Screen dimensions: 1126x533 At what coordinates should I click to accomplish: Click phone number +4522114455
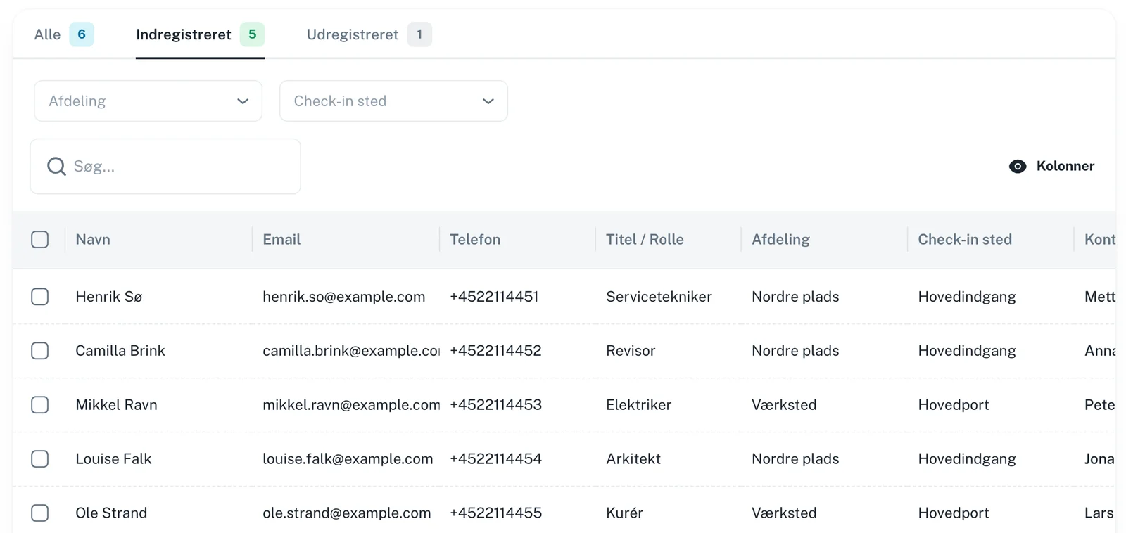click(495, 513)
